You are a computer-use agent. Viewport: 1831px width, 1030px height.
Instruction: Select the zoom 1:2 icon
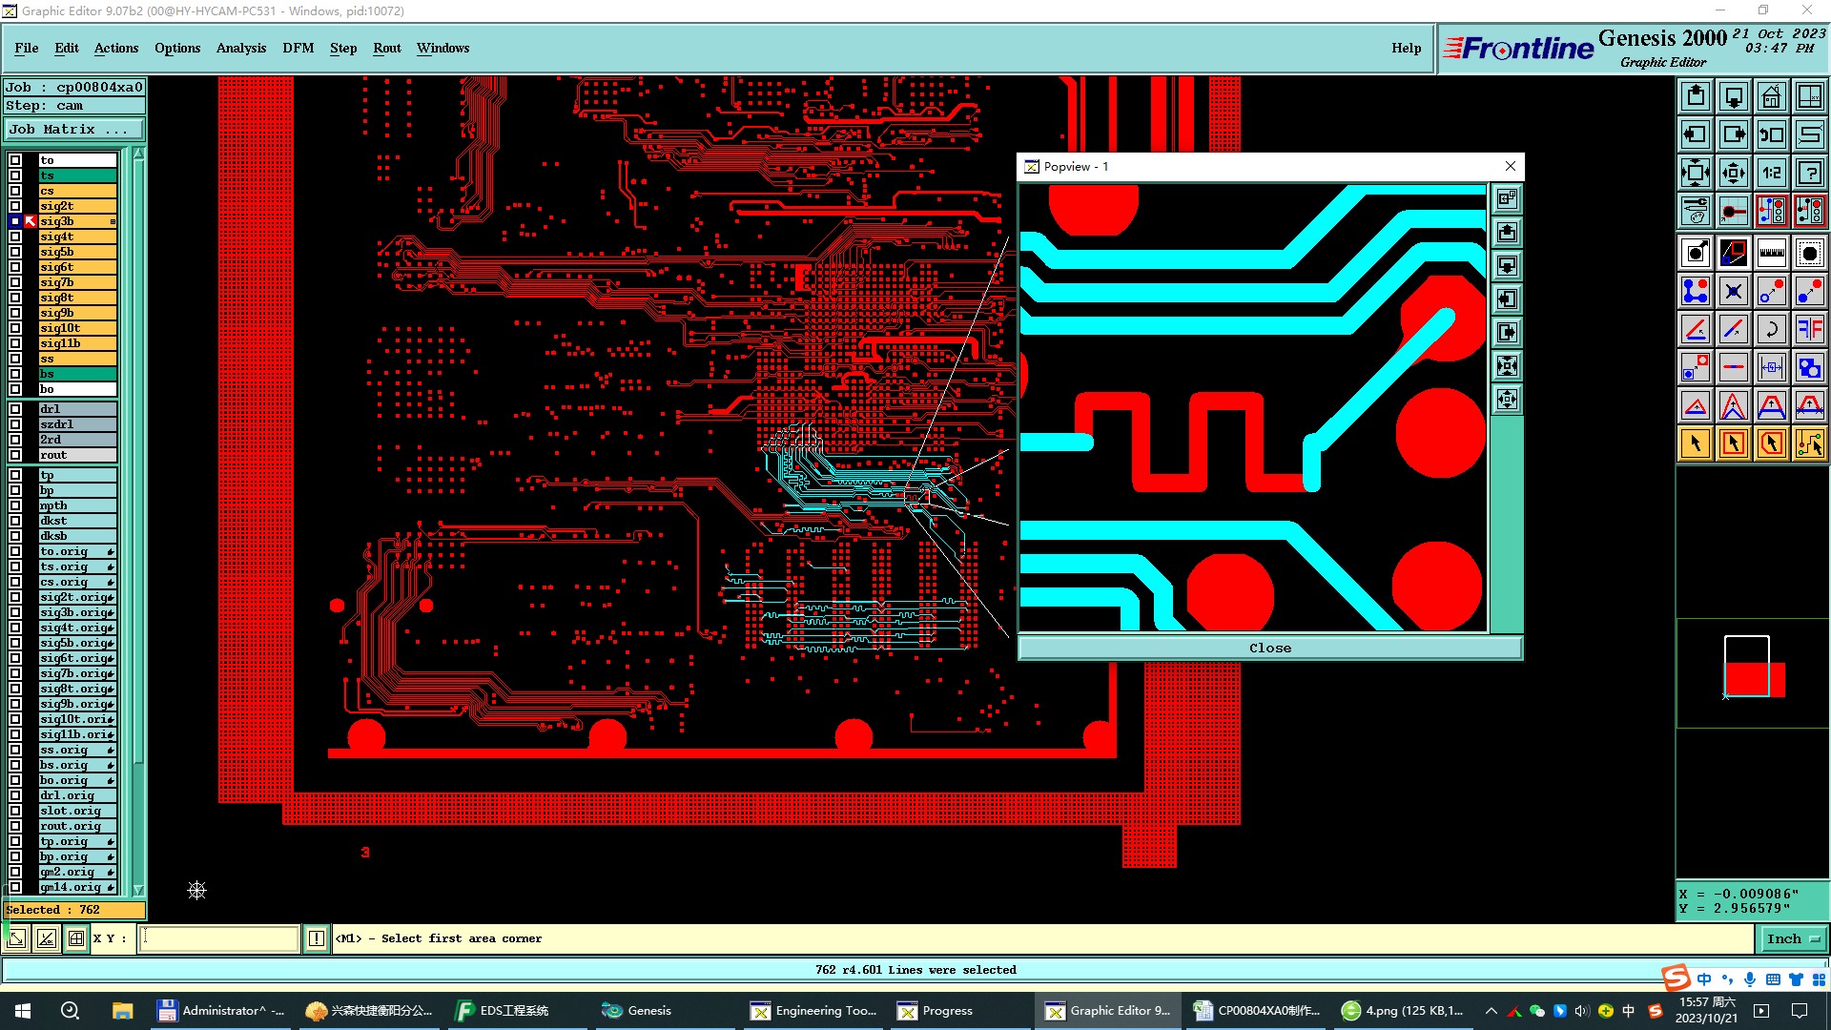[x=1771, y=173]
